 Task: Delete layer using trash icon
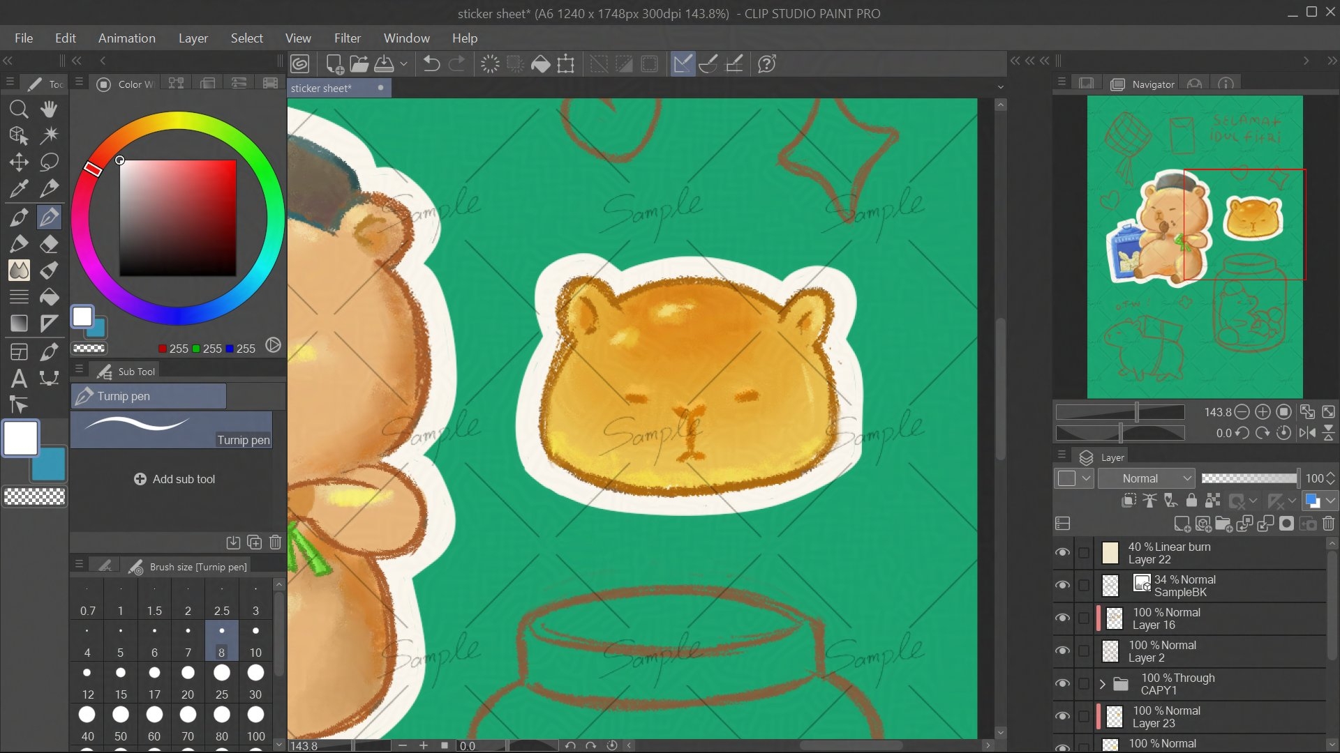[x=1329, y=524]
